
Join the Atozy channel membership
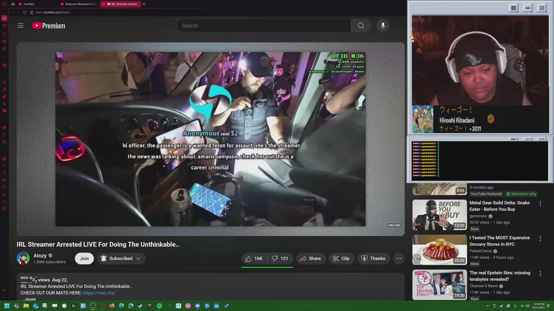[x=84, y=258]
